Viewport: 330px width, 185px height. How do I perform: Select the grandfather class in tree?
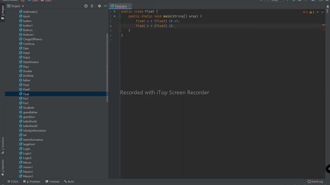28,113
